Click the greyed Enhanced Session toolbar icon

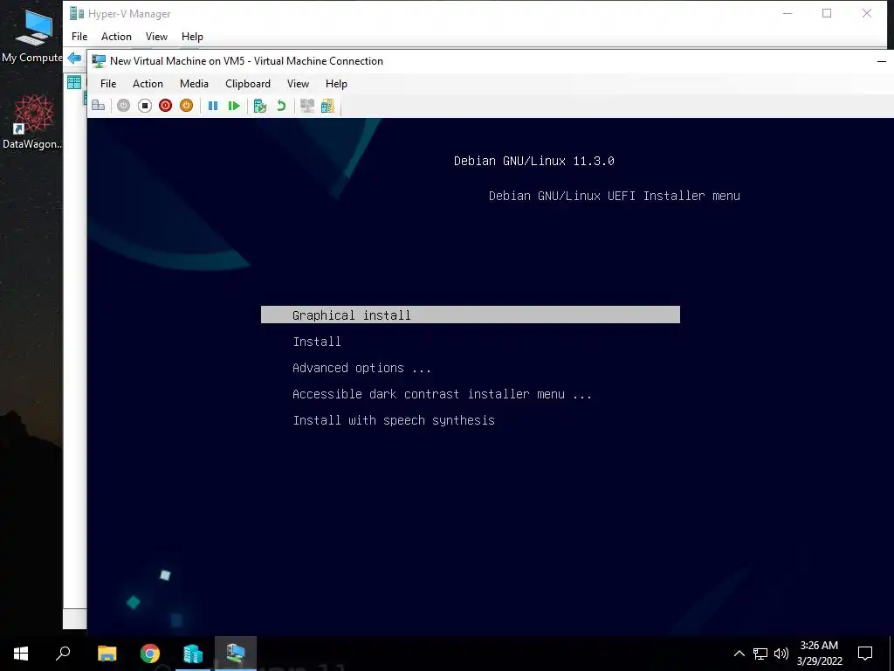tap(307, 106)
